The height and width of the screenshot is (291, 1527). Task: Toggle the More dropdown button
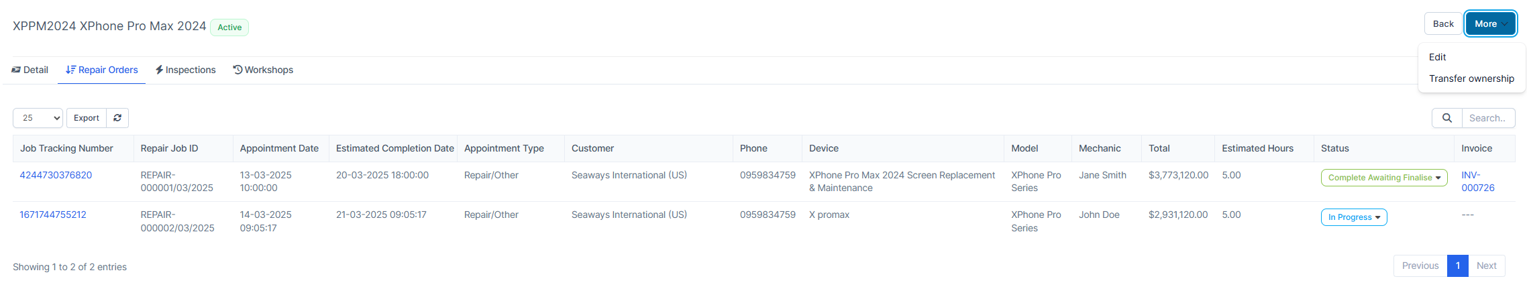(x=1490, y=24)
